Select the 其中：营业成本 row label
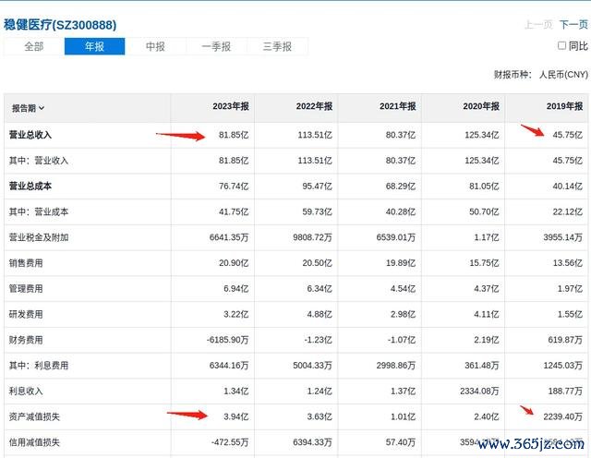The width and height of the screenshot is (591, 458). [39, 211]
